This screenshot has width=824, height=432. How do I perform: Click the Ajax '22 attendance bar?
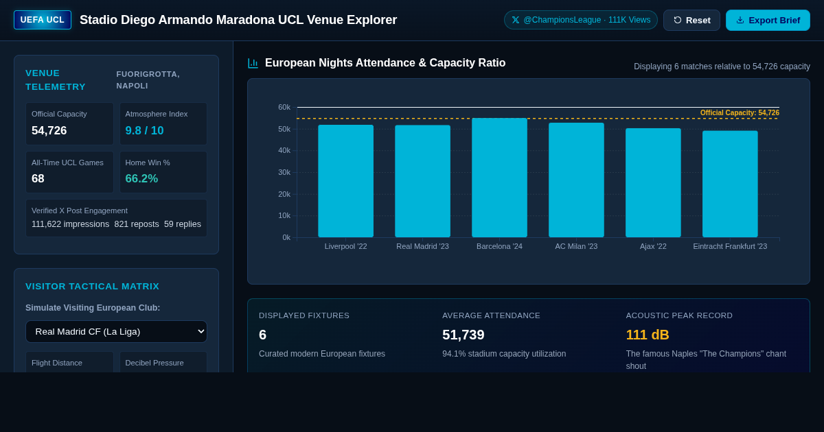pyautogui.click(x=654, y=182)
